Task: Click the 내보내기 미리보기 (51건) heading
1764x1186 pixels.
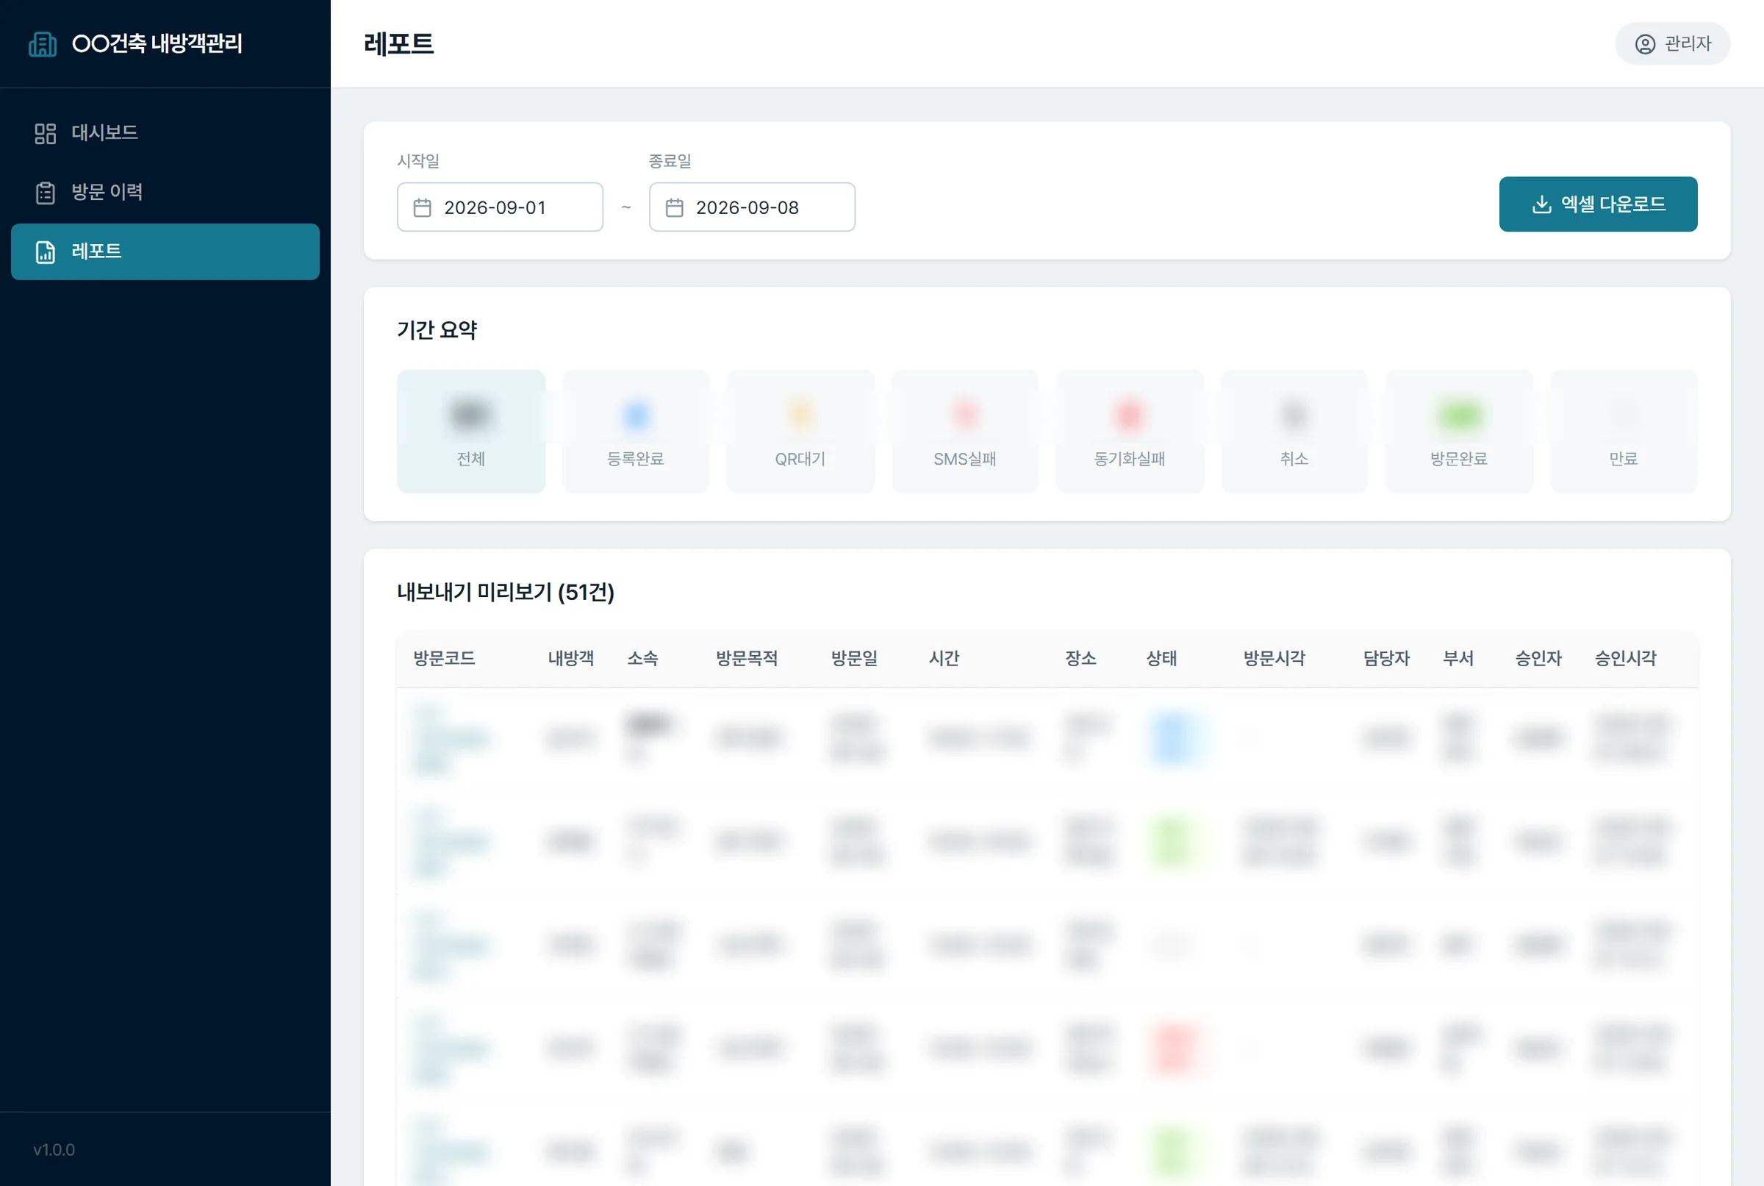Action: coord(506,592)
